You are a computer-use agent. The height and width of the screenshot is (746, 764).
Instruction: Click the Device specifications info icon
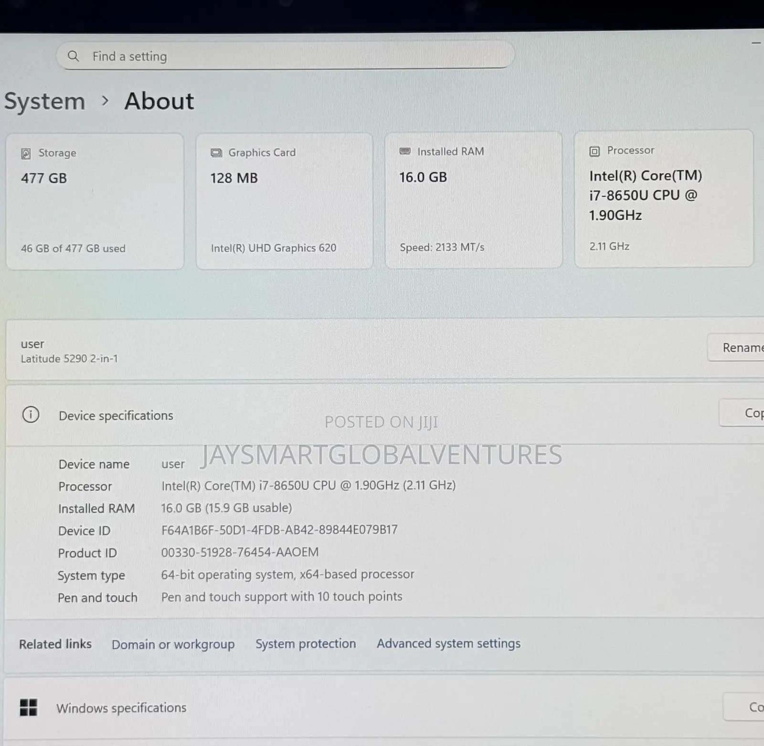click(31, 415)
